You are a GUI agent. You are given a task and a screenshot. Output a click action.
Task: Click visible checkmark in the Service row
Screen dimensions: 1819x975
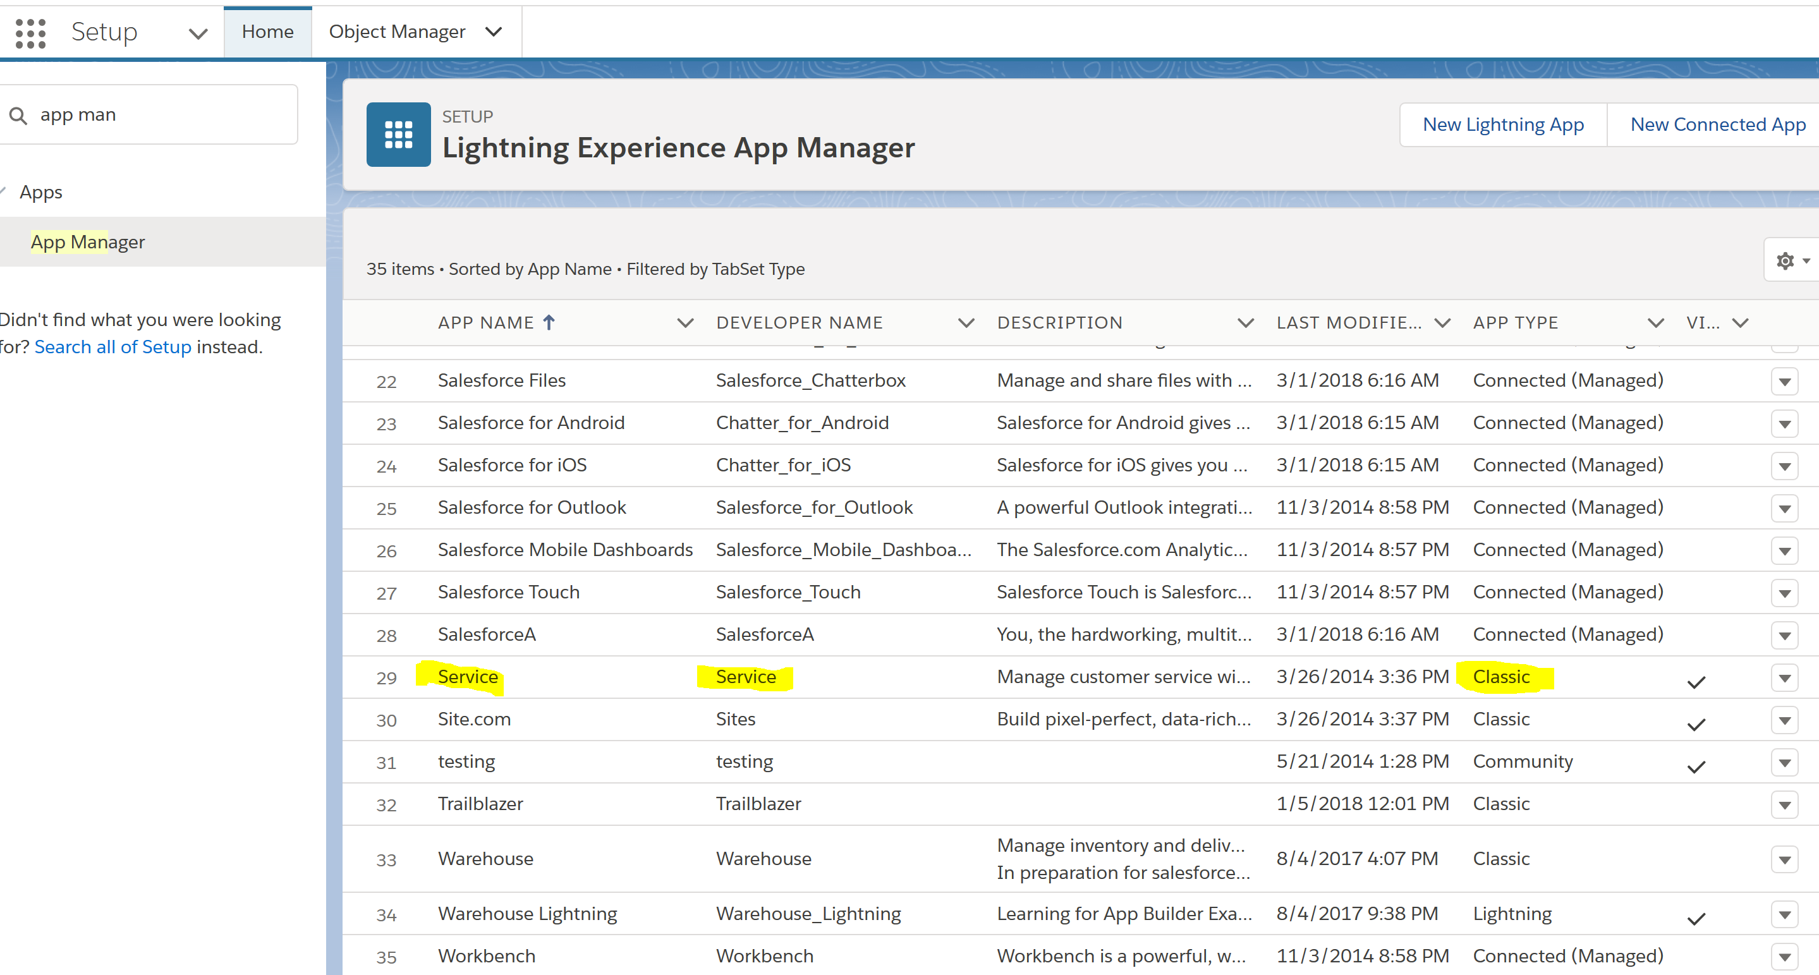(1696, 682)
